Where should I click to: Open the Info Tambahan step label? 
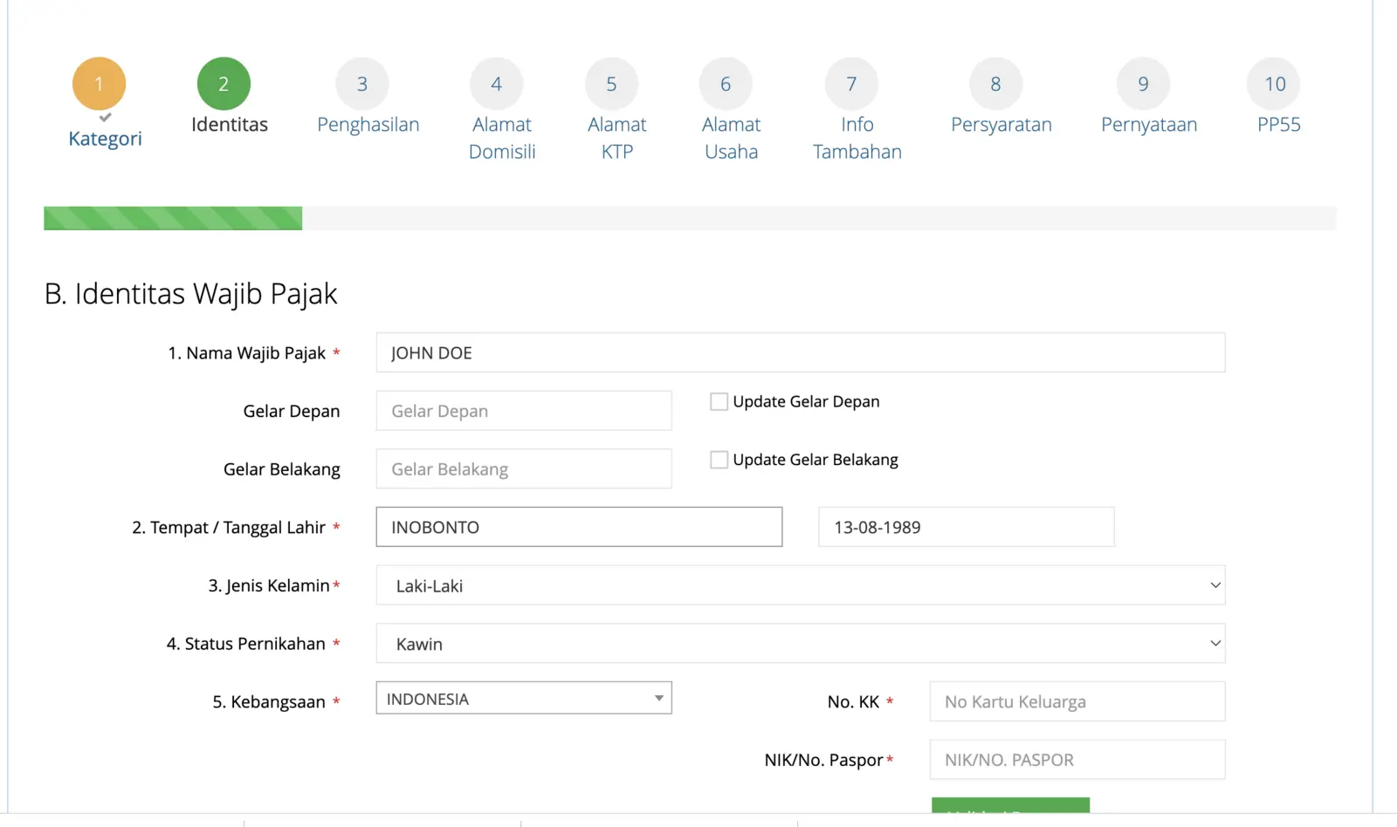(857, 138)
